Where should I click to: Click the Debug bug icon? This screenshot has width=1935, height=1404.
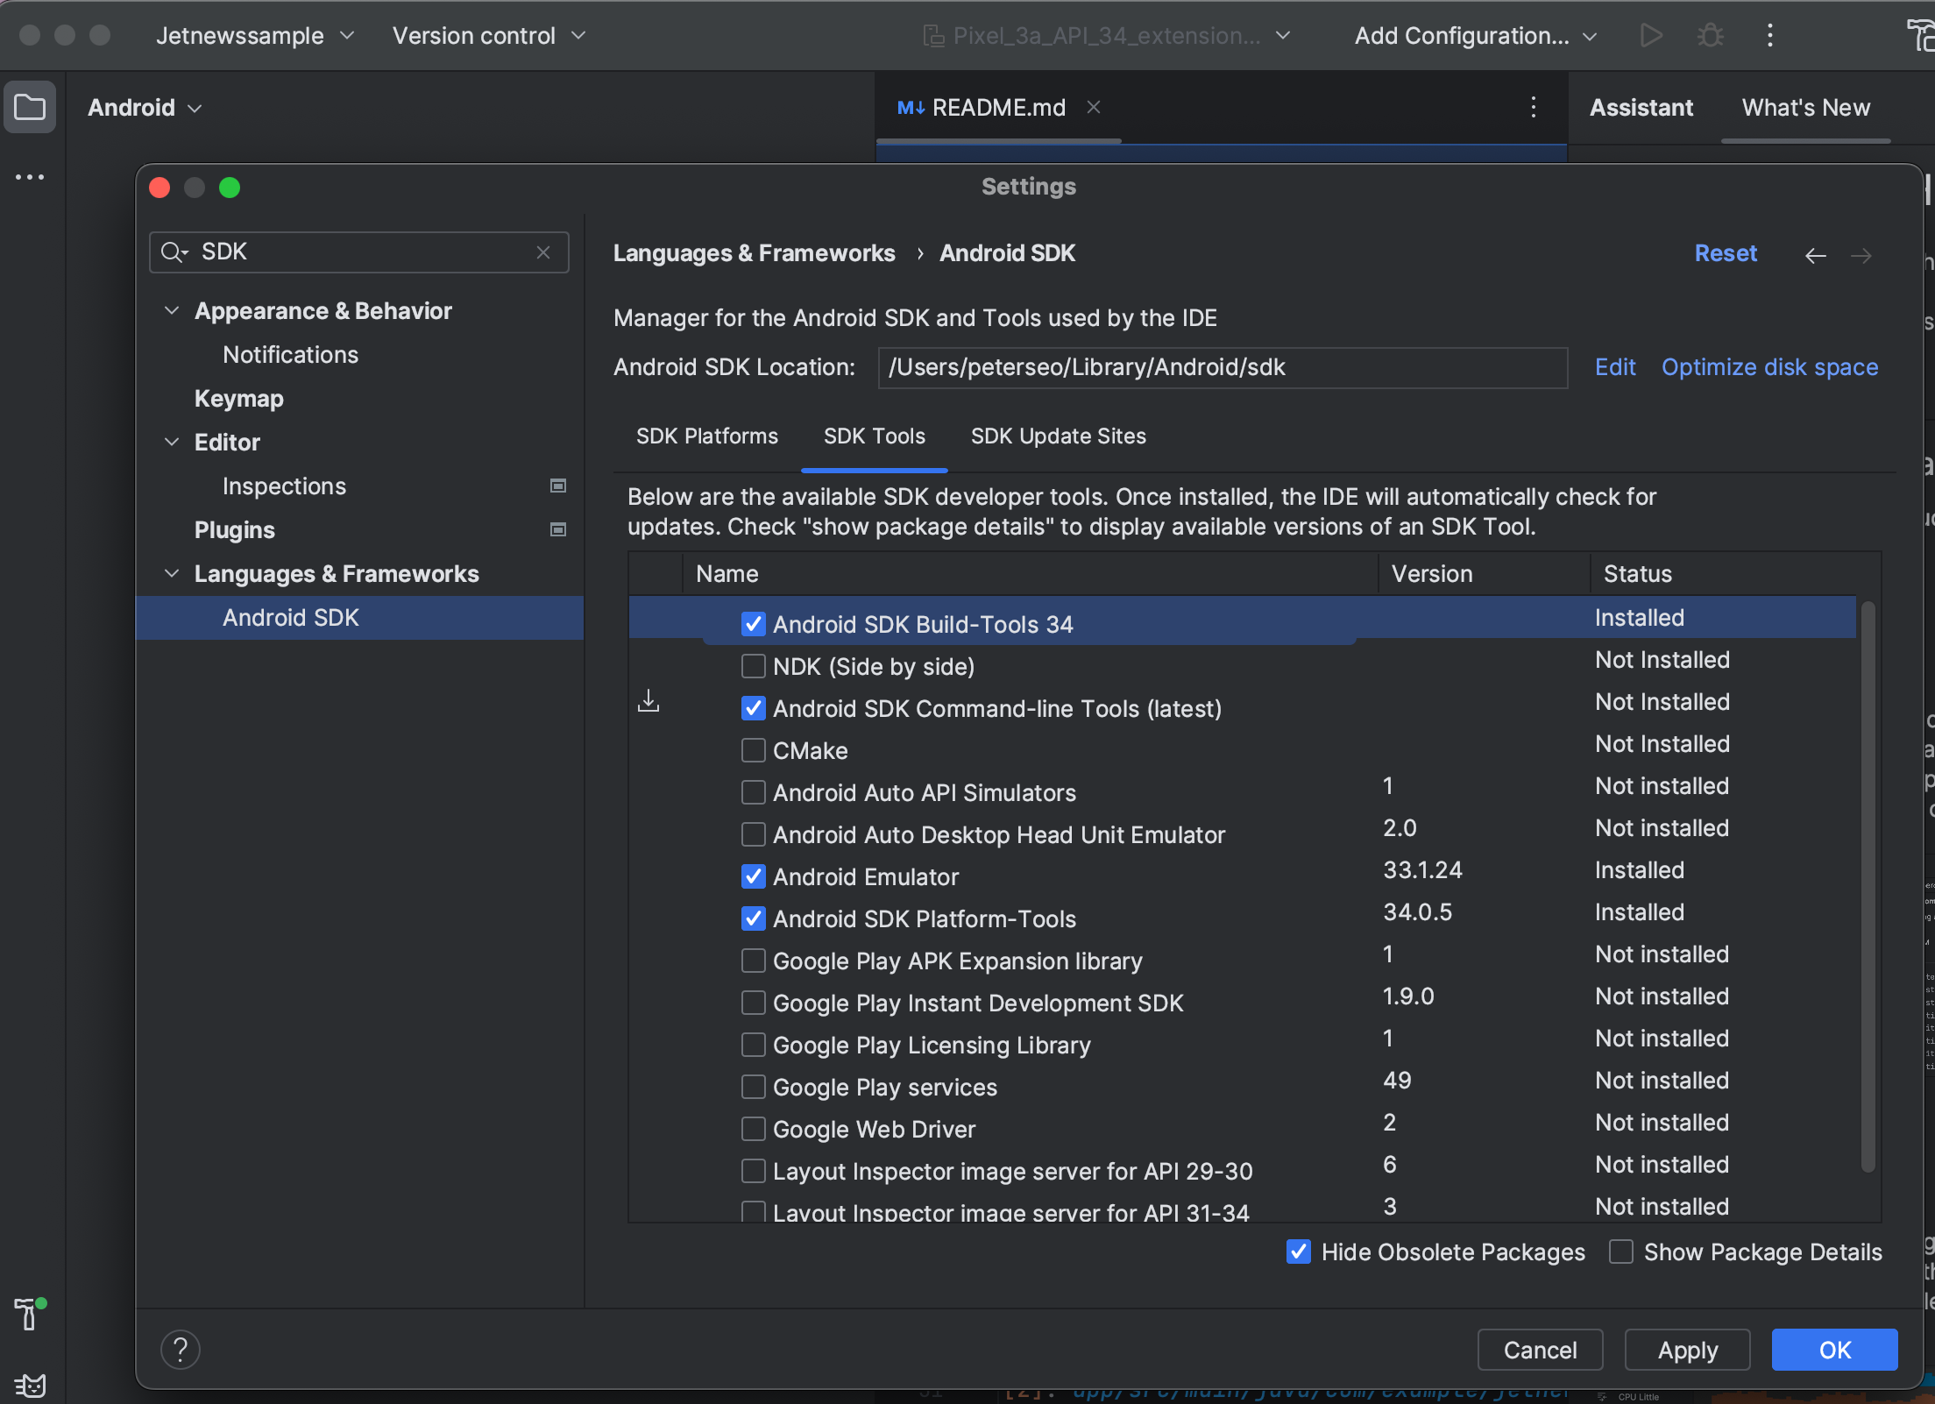coord(1710,36)
